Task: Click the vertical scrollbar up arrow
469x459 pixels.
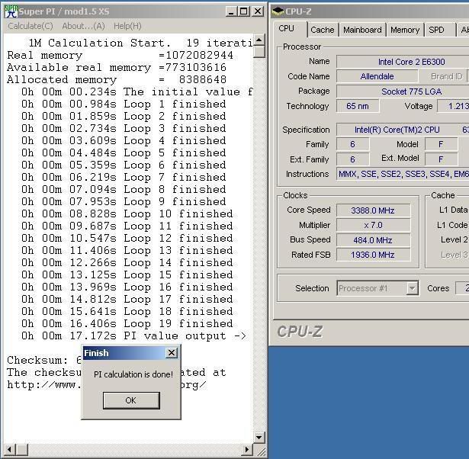Action: (259, 40)
